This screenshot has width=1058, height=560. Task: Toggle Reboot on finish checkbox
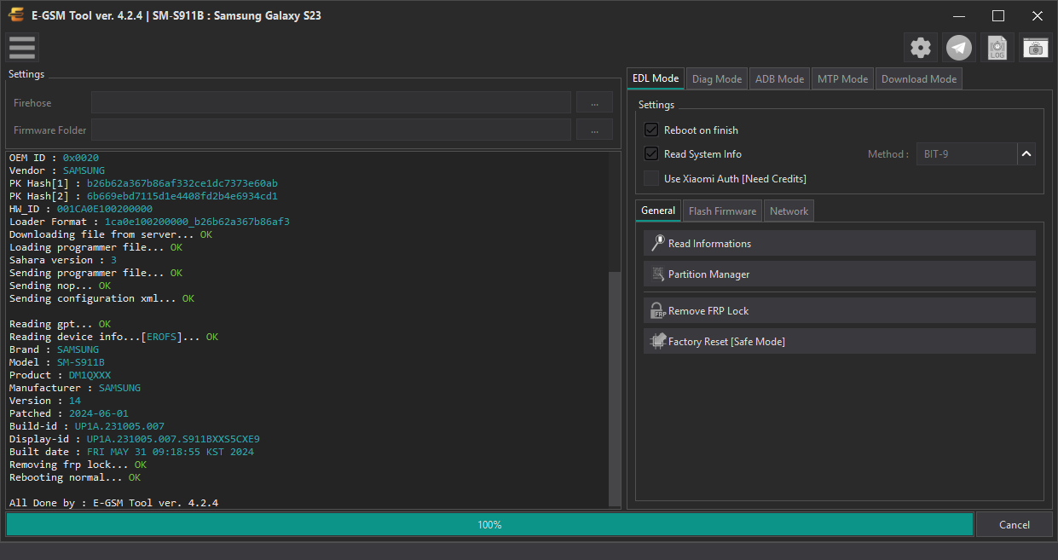pos(651,130)
